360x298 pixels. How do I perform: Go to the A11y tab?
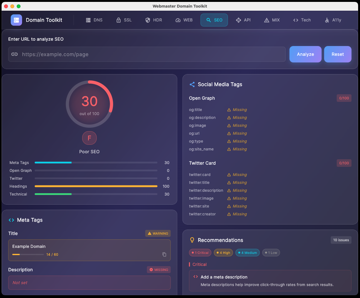click(333, 20)
